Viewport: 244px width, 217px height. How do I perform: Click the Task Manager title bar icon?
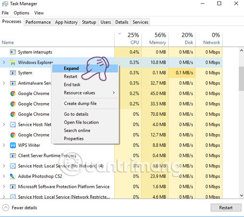(x=5, y=4)
